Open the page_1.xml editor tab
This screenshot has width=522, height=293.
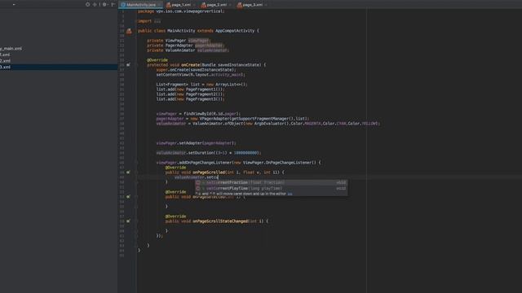tap(181, 5)
